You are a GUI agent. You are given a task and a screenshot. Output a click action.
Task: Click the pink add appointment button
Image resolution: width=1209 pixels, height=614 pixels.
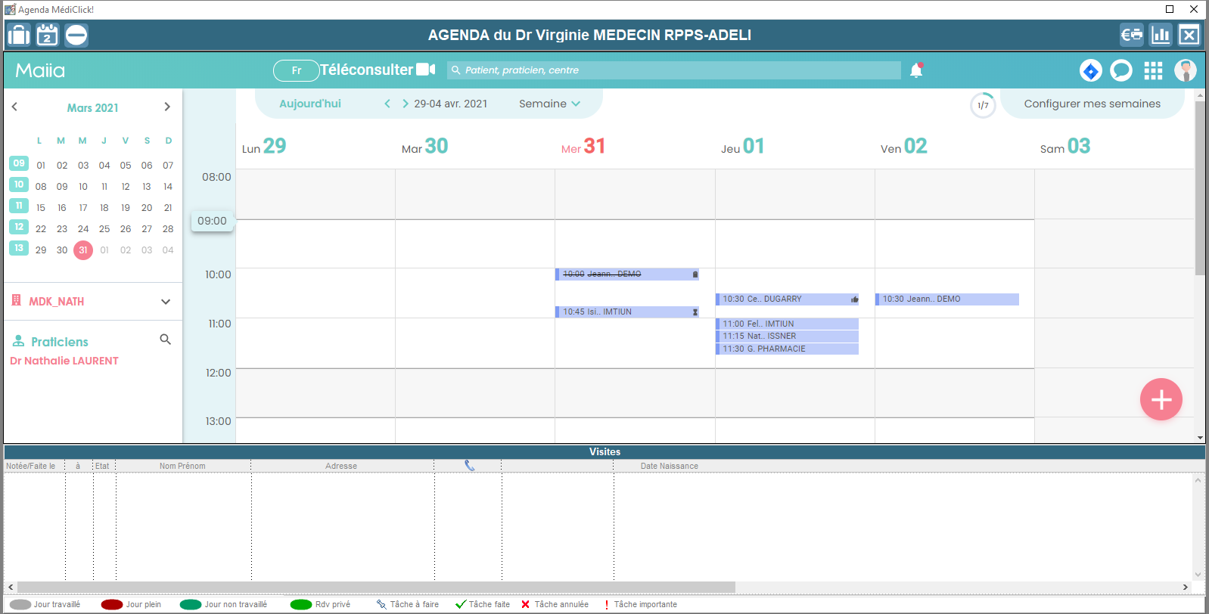pyautogui.click(x=1161, y=399)
